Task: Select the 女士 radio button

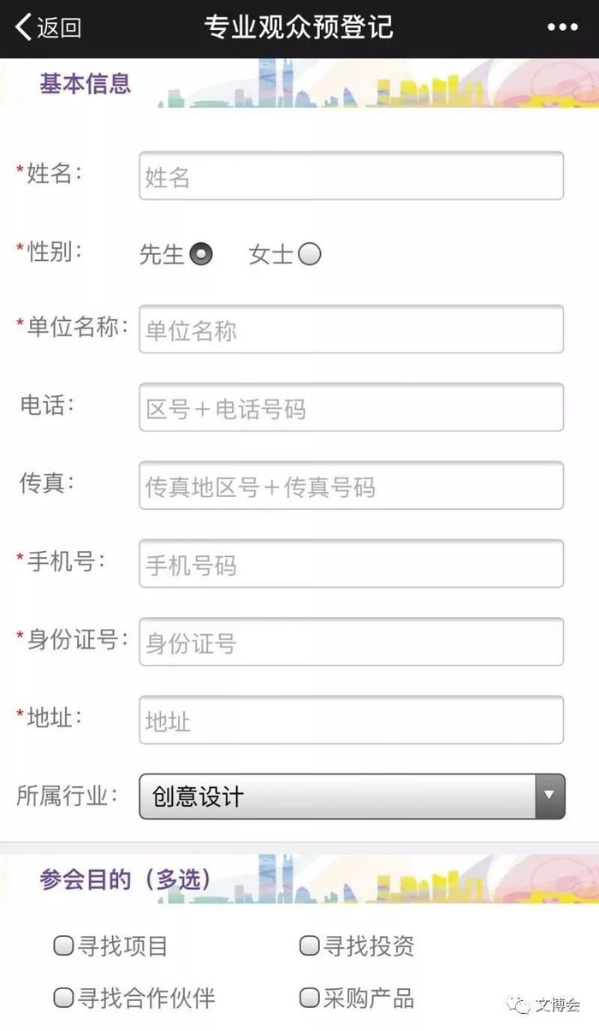Action: point(310,254)
